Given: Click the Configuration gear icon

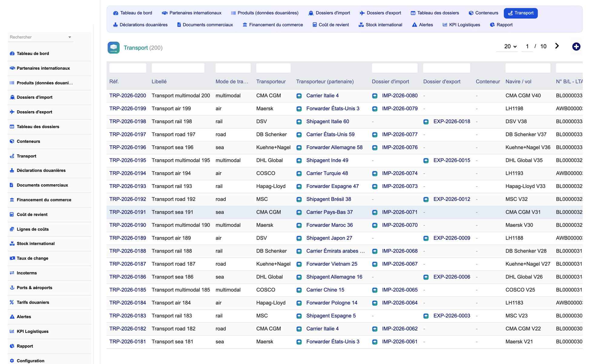Looking at the screenshot, I should [x=12, y=361].
